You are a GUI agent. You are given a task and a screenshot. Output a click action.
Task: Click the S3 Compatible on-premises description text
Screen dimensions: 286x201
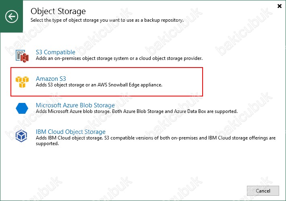pyautogui.click(x=119, y=59)
